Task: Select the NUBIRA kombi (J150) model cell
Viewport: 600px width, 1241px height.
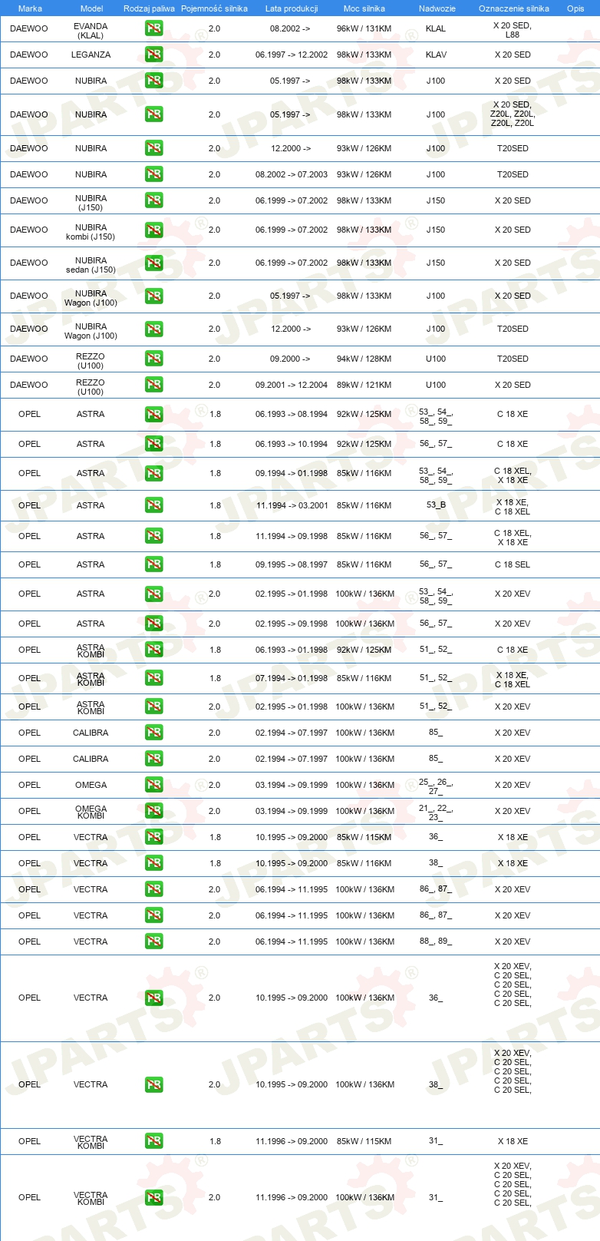Action: point(91,232)
